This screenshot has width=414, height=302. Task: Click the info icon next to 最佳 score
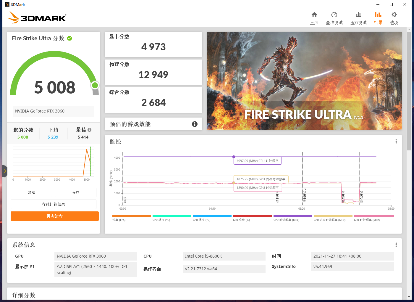90,129
